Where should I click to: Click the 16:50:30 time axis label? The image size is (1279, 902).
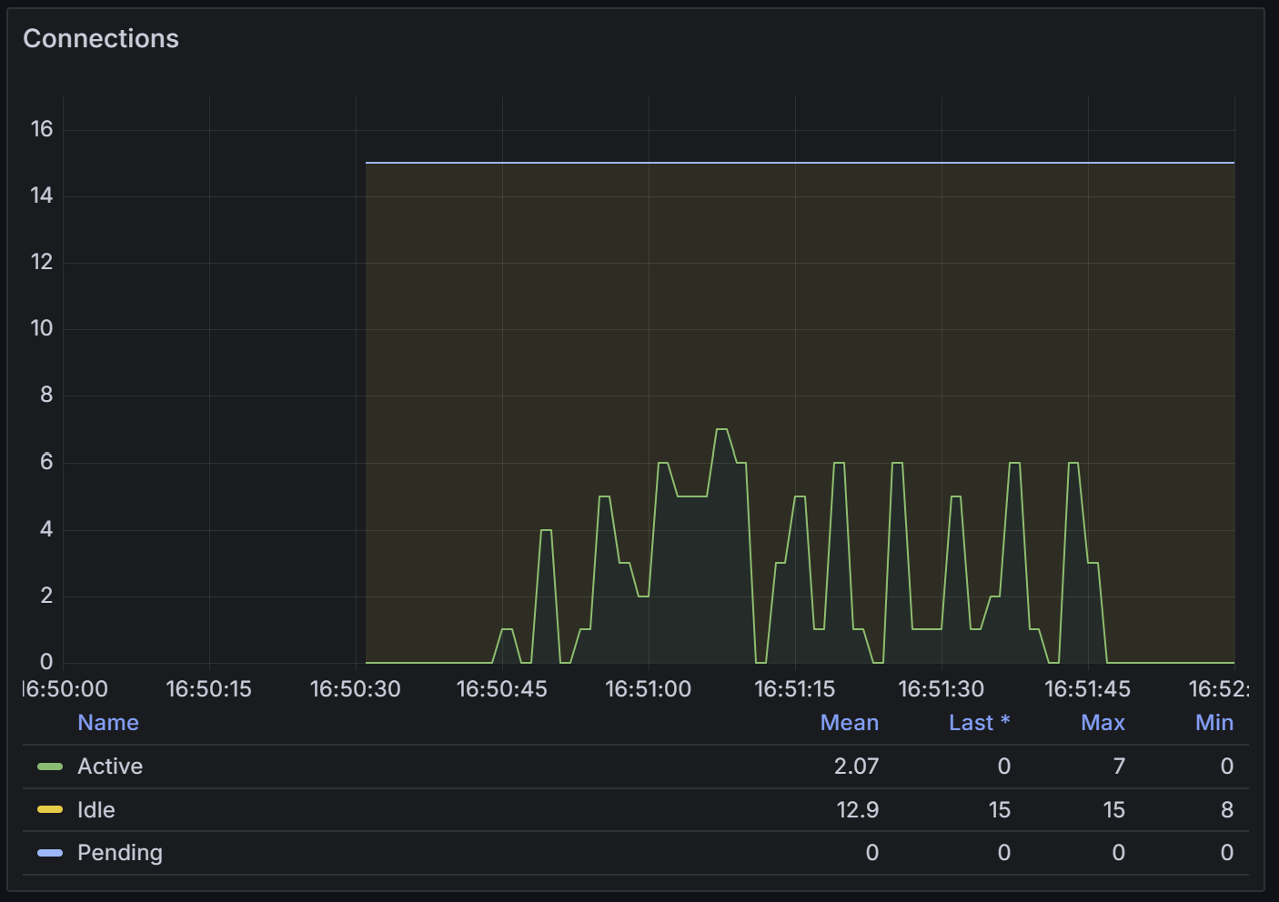355,689
